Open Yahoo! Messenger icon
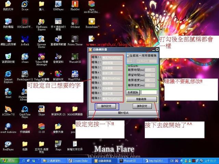 42,59
